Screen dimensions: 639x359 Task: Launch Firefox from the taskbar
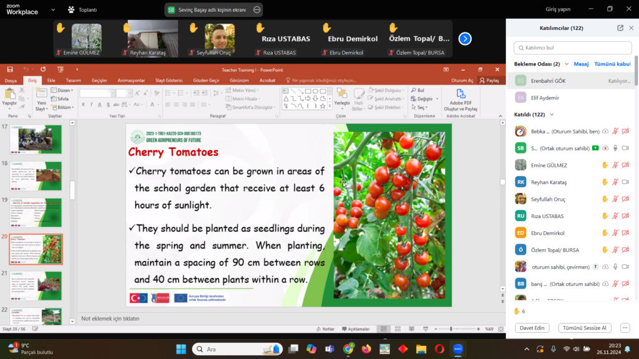point(366,348)
